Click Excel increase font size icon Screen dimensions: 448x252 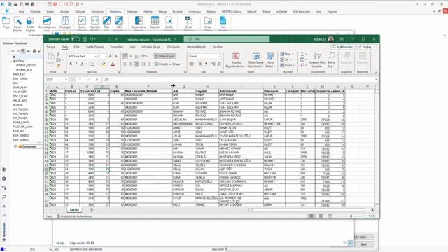pyautogui.click(x=111, y=56)
